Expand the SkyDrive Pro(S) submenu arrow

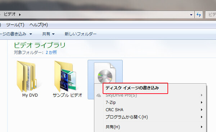[x=202, y=95]
